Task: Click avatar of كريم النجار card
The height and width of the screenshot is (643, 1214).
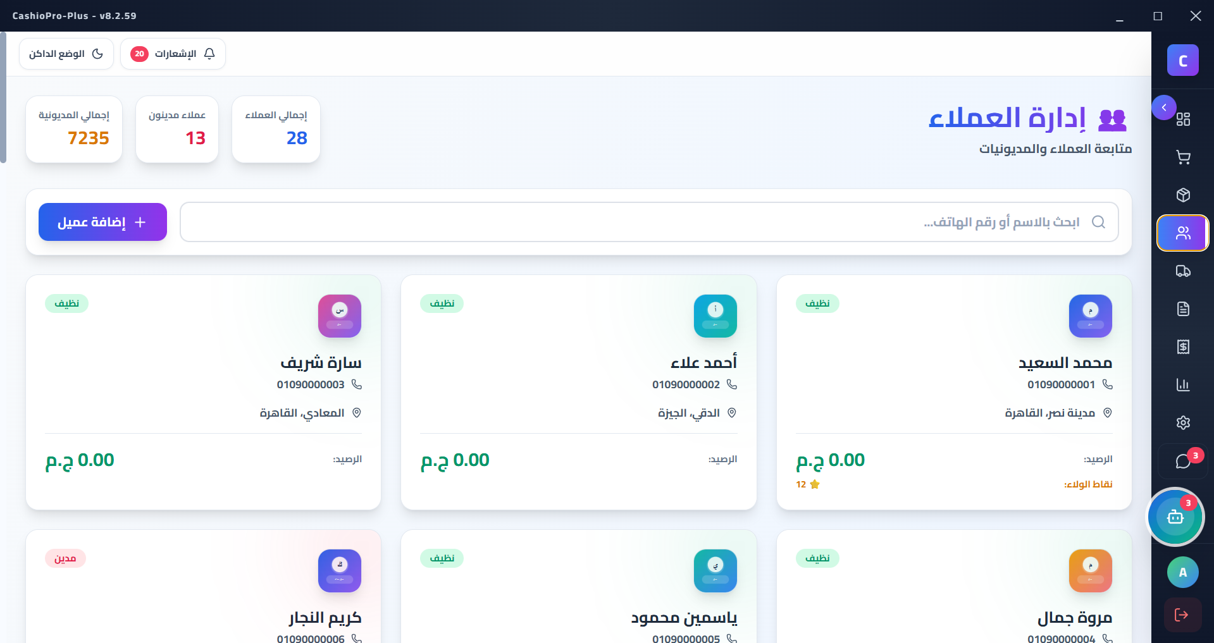Action: (340, 571)
